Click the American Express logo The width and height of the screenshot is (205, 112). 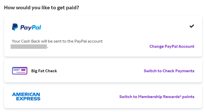click(x=26, y=97)
